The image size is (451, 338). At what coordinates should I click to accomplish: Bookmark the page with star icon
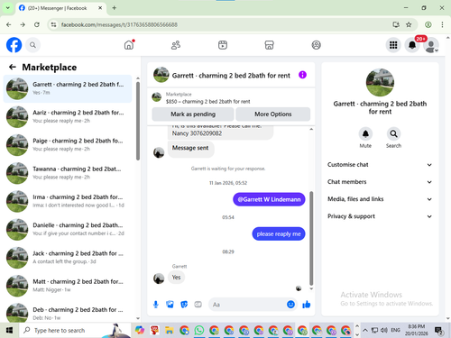[409, 24]
